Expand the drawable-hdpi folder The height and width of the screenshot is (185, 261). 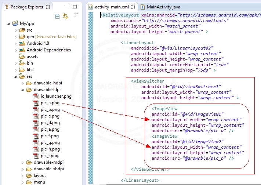pos(23,83)
